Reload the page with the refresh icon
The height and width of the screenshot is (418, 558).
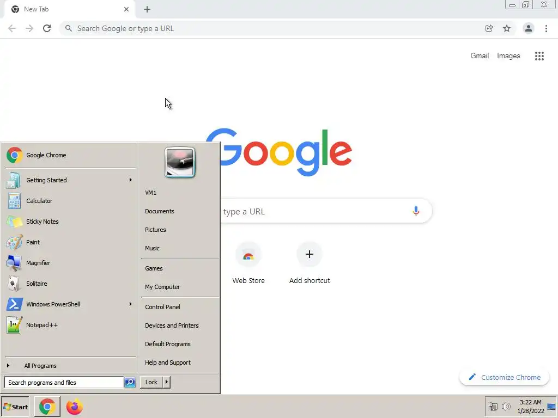click(x=47, y=28)
